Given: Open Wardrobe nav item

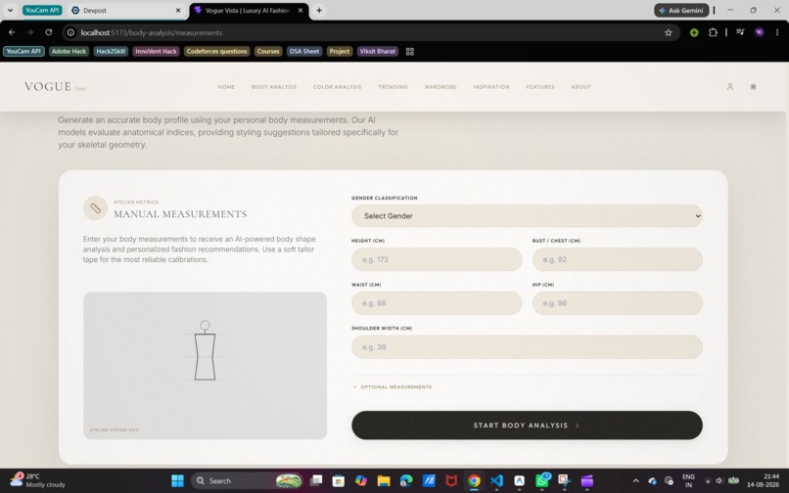Looking at the screenshot, I should tap(441, 87).
